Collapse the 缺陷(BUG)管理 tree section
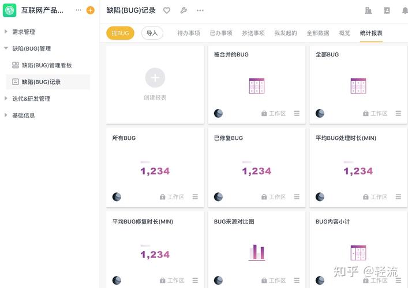This screenshot has width=408, height=288. [x=6, y=48]
